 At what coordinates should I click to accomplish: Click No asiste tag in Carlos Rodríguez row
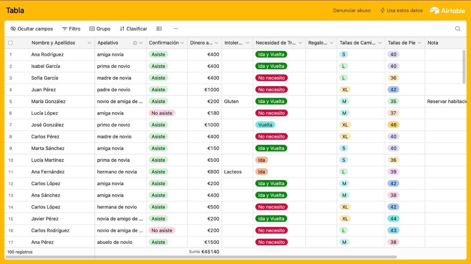(x=162, y=230)
